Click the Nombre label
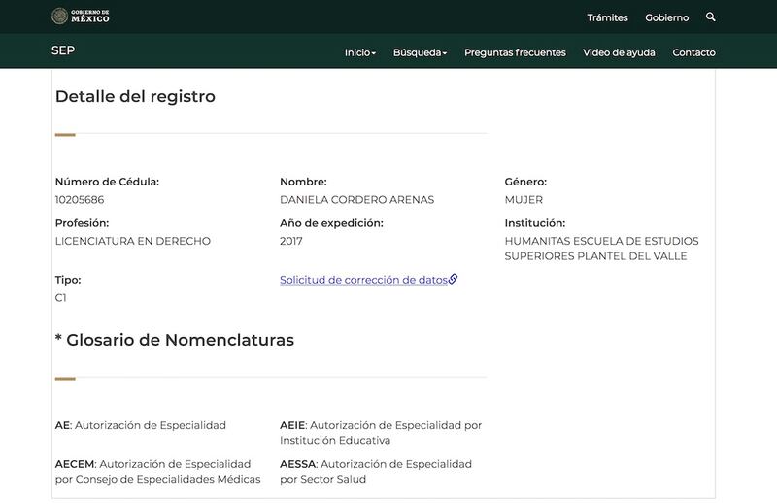777x504 pixels. coord(303,182)
